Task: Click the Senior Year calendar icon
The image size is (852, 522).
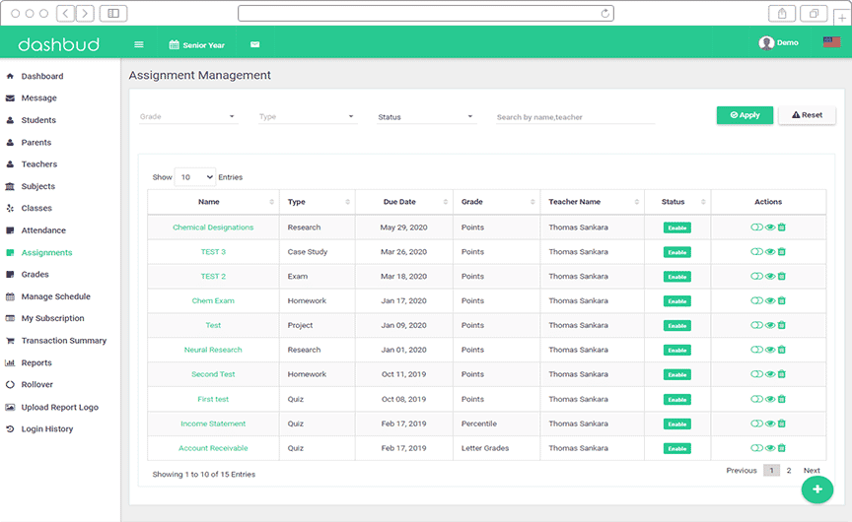Action: 174,45
